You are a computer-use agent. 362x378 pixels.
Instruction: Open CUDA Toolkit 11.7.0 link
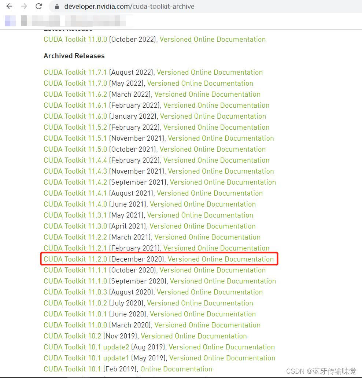tap(75, 84)
